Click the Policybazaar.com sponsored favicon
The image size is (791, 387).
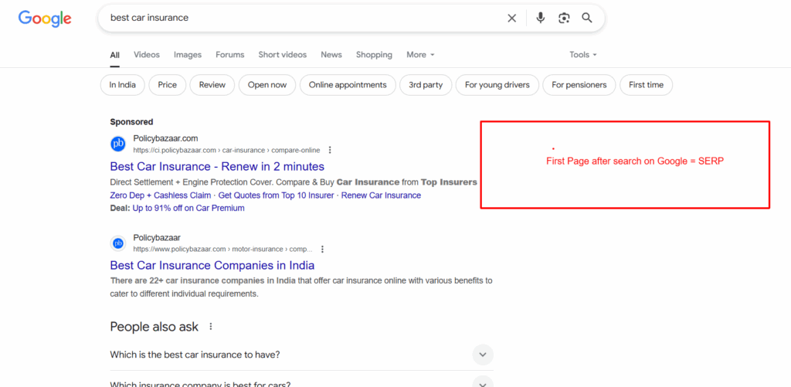pyautogui.click(x=118, y=144)
